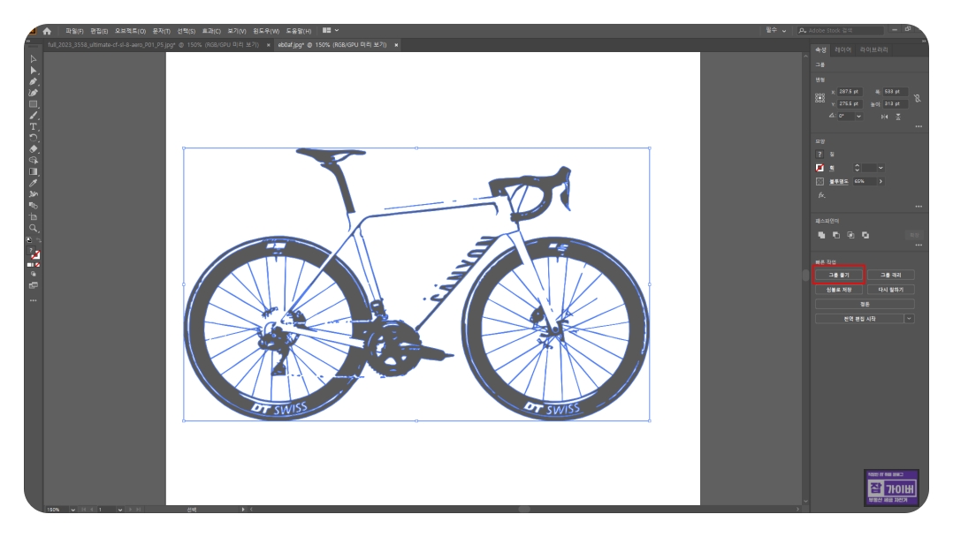This screenshot has height=537, width=953.
Task: Click the 전역 편집 시작 button
Action: point(859,318)
